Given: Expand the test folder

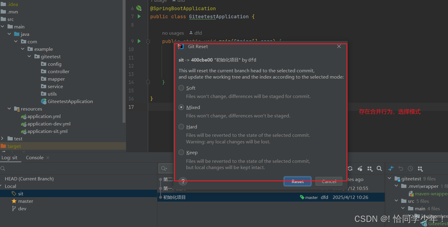Looking at the screenshot, I should click(3, 139).
